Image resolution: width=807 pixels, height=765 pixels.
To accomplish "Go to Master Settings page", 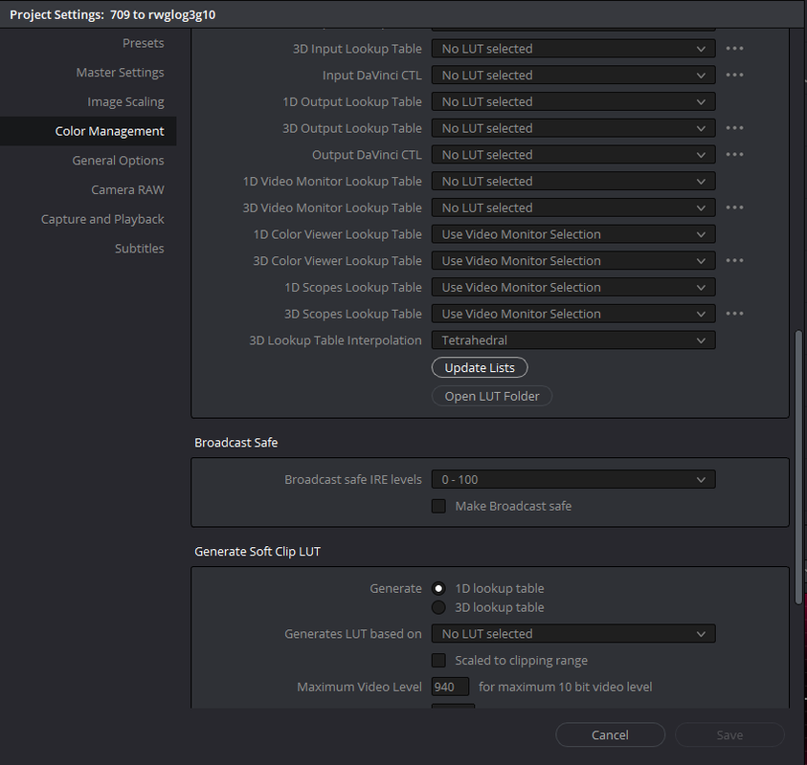I will click(120, 73).
